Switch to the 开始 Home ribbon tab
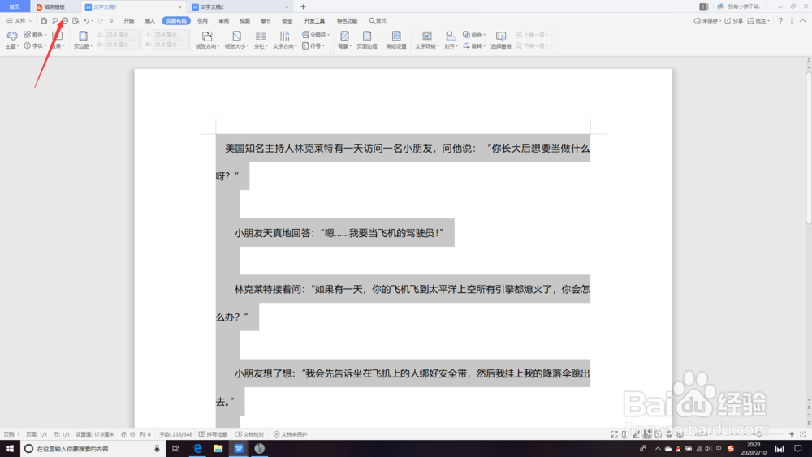This screenshot has width=812, height=457. (129, 21)
